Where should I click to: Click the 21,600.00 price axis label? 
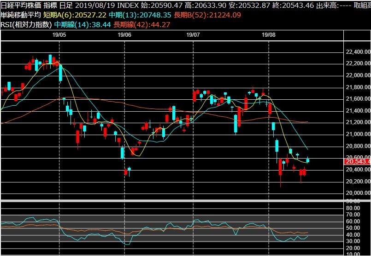358,99
